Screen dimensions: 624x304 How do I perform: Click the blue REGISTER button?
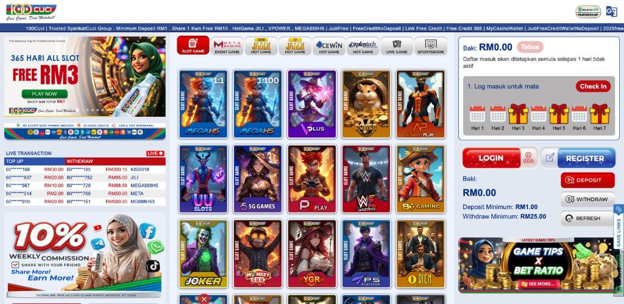point(578,158)
